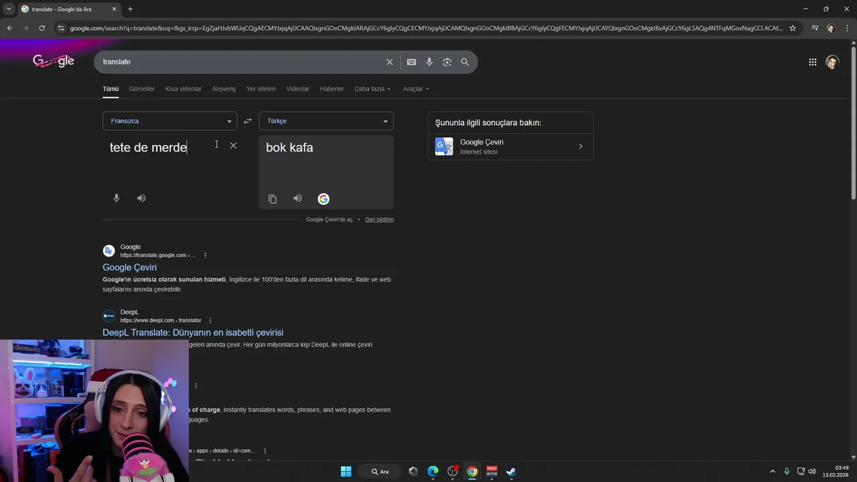Open the taskbar microphone tray icon

point(787,471)
